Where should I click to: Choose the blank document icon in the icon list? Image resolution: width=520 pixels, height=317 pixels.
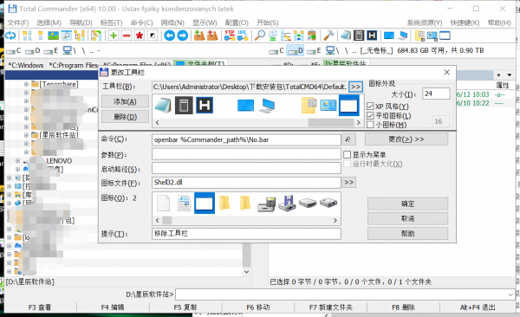pos(164,203)
